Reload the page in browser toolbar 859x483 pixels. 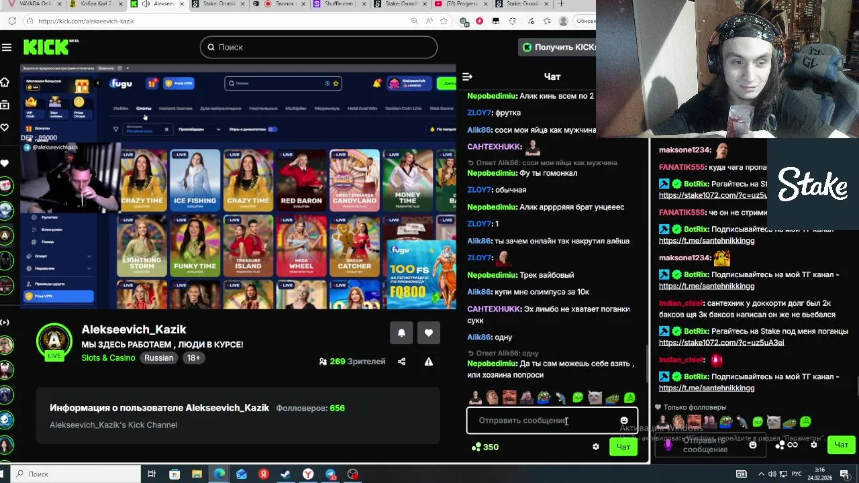click(12, 21)
